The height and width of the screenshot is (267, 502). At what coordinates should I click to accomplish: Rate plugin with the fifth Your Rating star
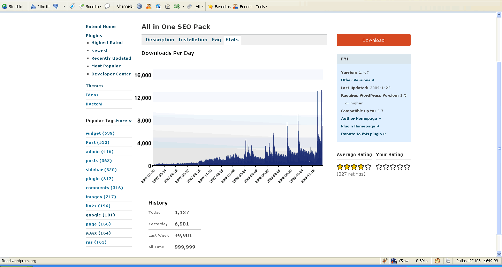[x=407, y=167]
